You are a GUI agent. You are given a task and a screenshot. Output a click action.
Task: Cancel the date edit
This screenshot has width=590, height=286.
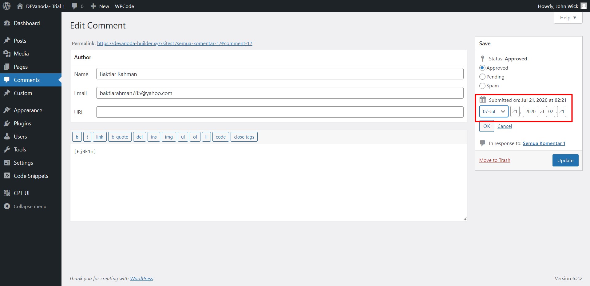click(x=505, y=126)
